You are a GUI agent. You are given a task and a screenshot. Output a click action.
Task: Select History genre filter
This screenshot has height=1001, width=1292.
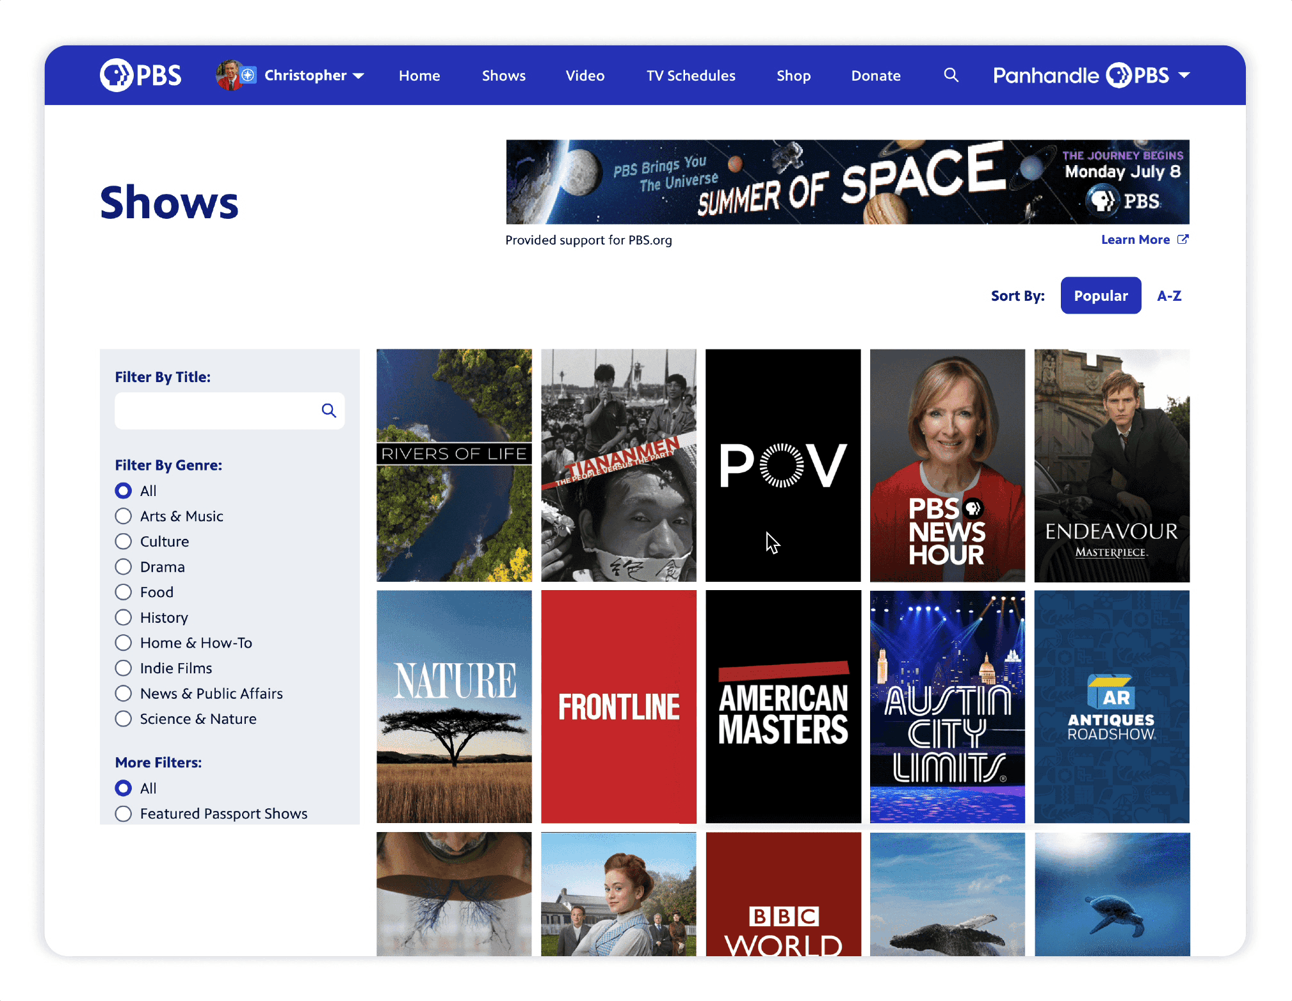(123, 618)
